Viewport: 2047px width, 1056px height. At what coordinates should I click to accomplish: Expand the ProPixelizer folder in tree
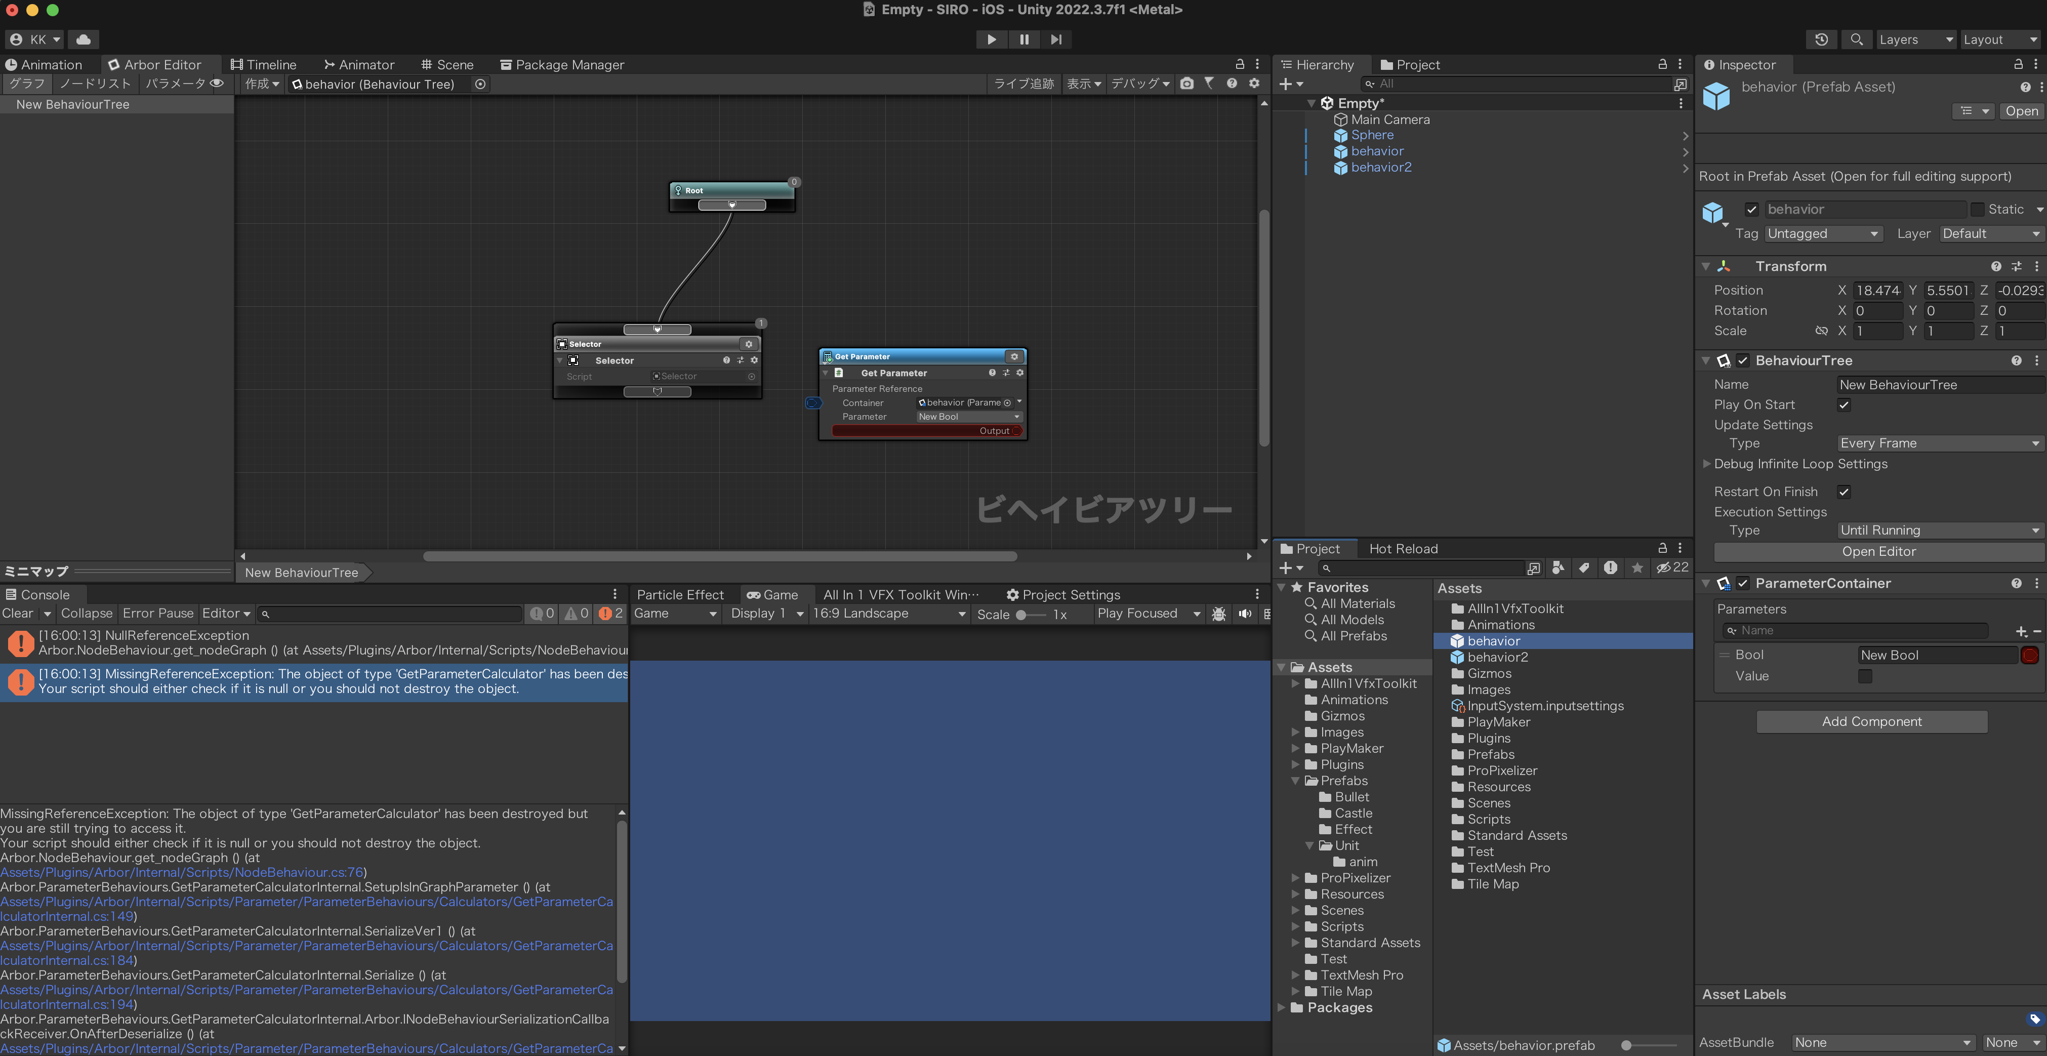coord(1295,878)
